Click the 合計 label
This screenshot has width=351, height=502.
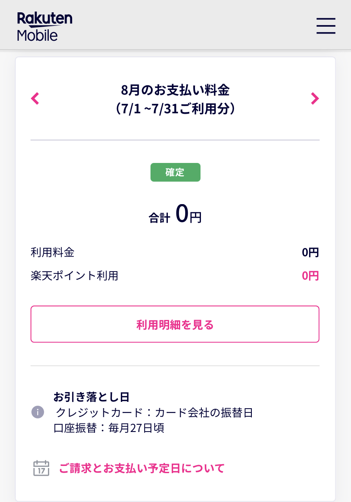click(x=159, y=218)
